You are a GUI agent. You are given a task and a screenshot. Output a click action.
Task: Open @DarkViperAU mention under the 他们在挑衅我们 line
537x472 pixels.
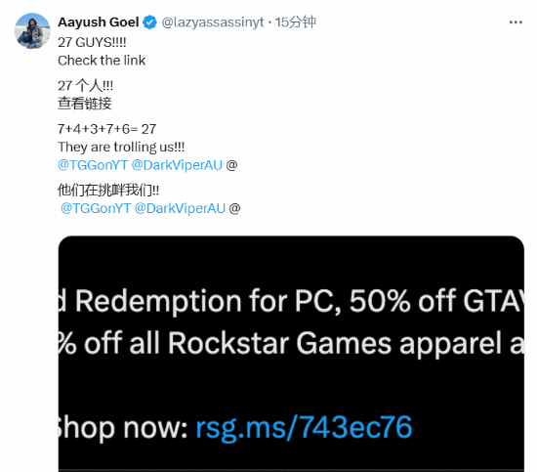(180, 208)
